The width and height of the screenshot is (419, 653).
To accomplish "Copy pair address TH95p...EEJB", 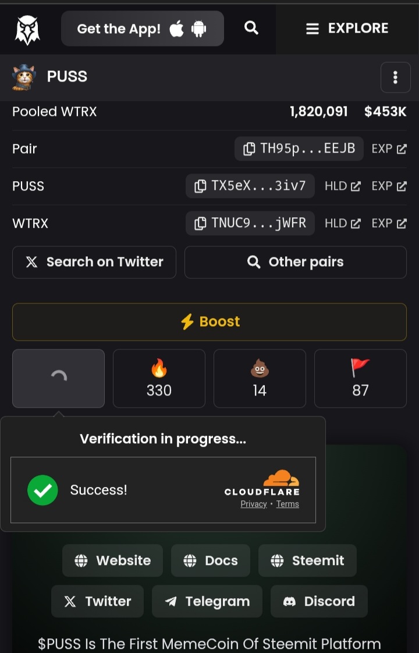I will pos(299,149).
